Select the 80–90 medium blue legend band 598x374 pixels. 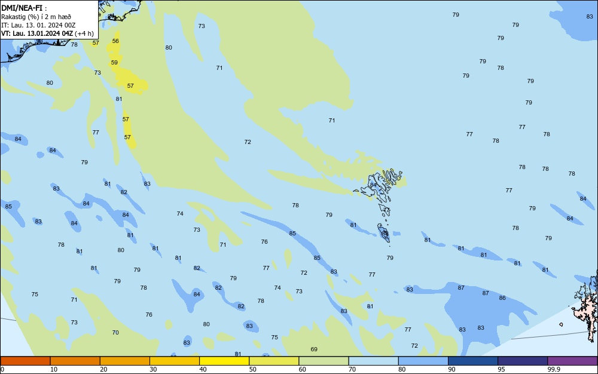(x=423, y=361)
